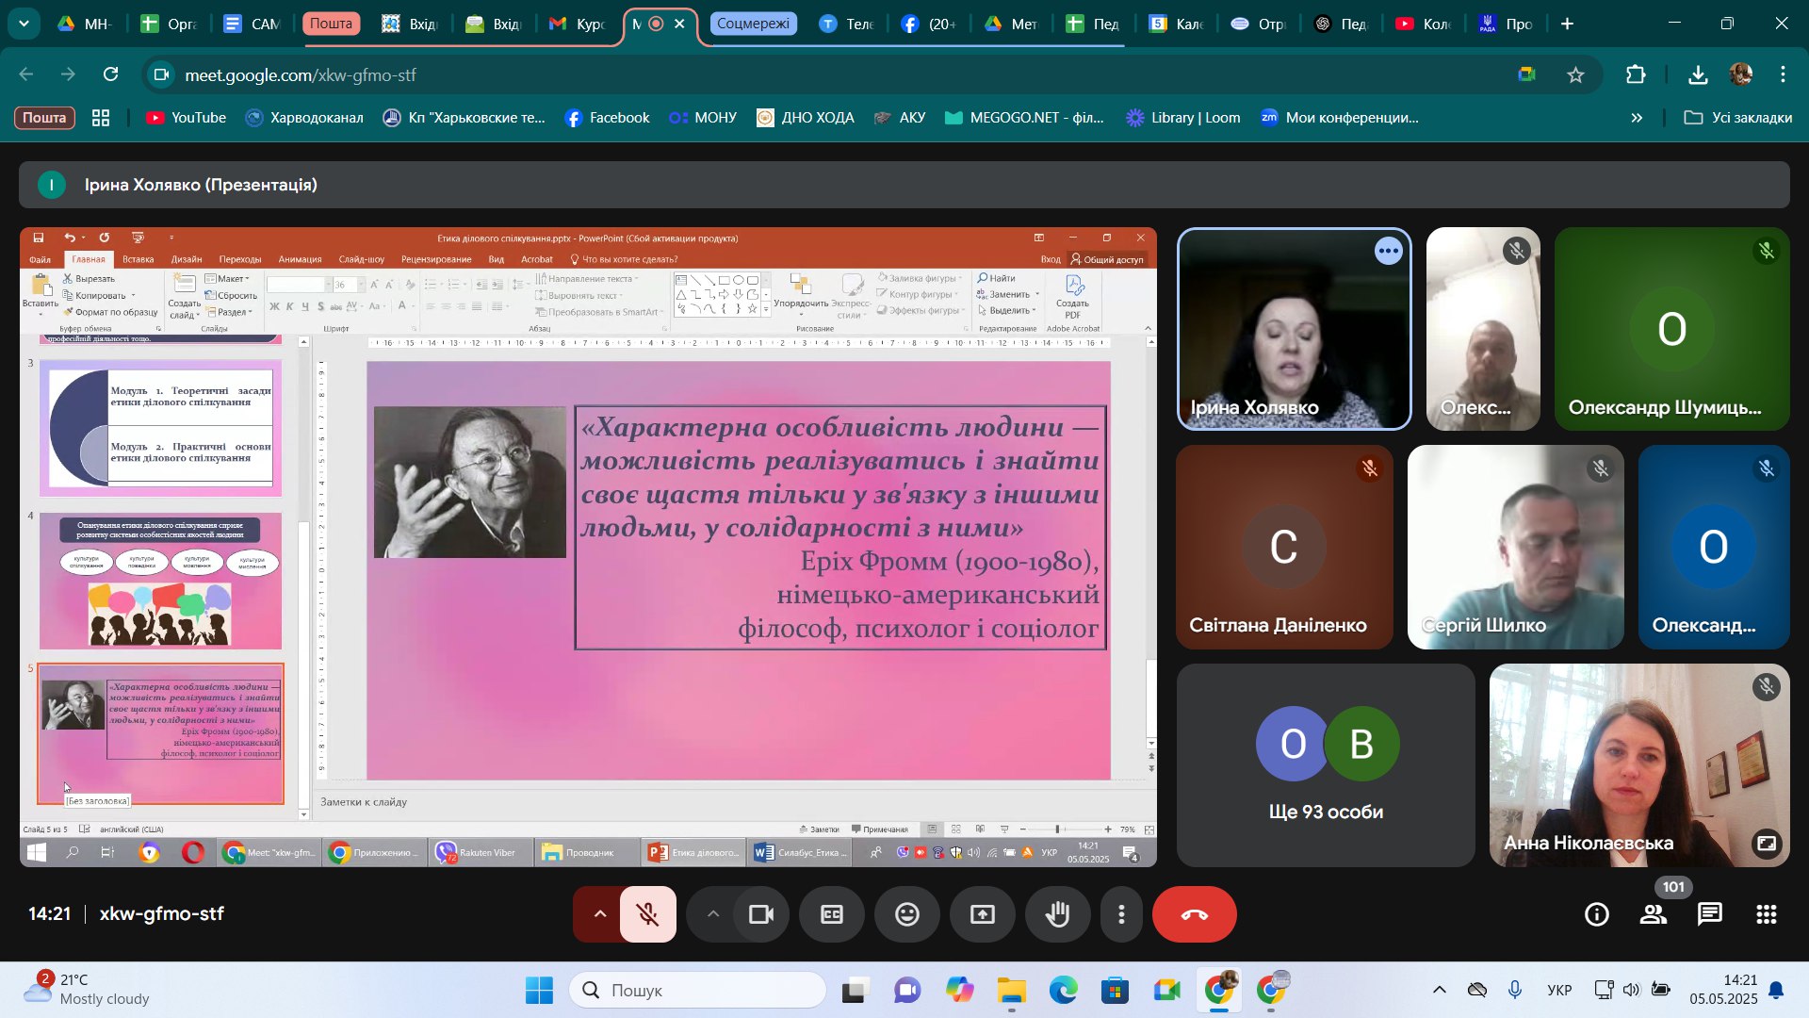Open the chat panel
The width and height of the screenshot is (1809, 1018).
coord(1710,914)
